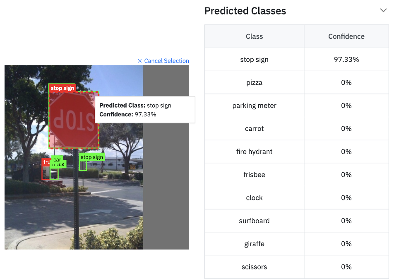The width and height of the screenshot is (394, 279).
Task: Click the red stop sign label tag
Action: point(62,88)
